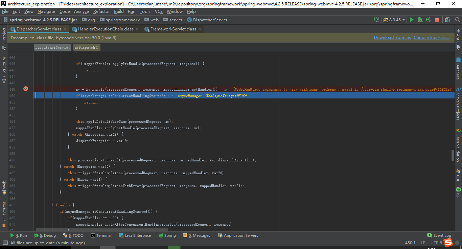Image resolution: width=462 pixels, height=249 pixels.
Task: Click the Download Sources link
Action: pos(392,38)
